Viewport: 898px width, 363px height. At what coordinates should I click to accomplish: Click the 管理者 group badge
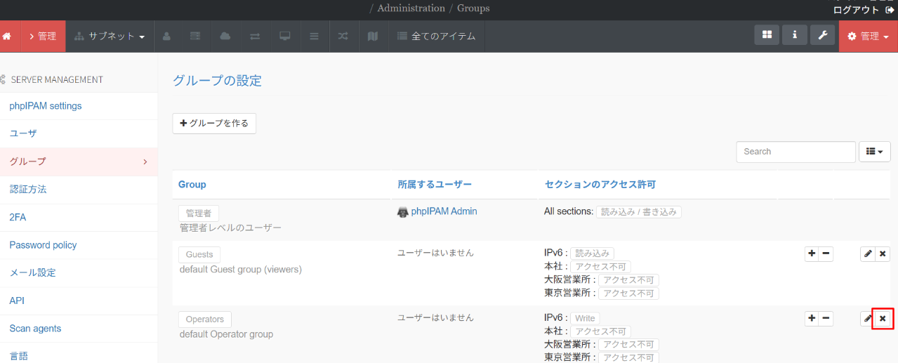coord(199,213)
